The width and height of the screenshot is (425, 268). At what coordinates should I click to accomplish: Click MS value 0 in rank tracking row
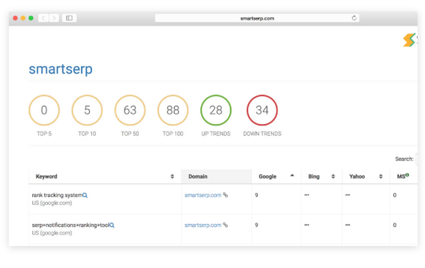tap(395, 195)
